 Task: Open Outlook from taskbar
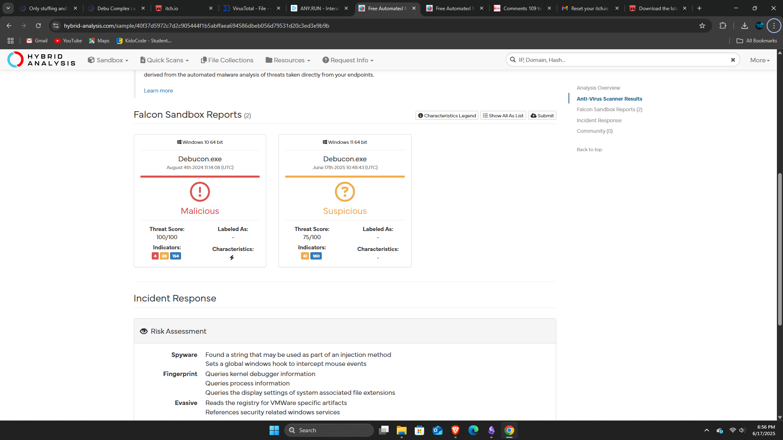pyautogui.click(x=438, y=430)
